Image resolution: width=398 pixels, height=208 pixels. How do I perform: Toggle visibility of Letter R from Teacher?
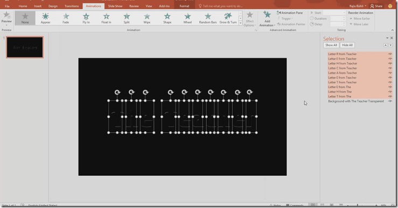coord(390,54)
